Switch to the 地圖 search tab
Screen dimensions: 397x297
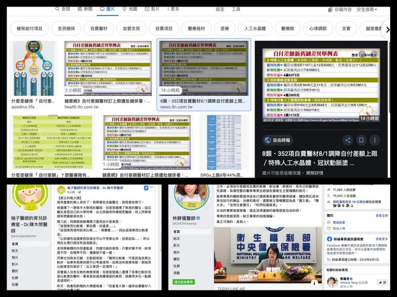130,9
